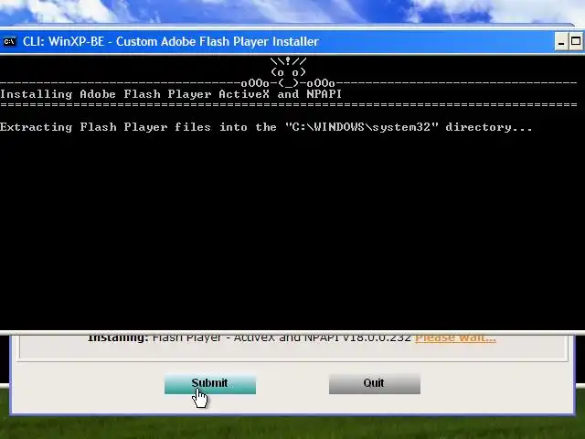Click the ASCII face art in the console
Screen dimensions: 585x439
click(288, 72)
